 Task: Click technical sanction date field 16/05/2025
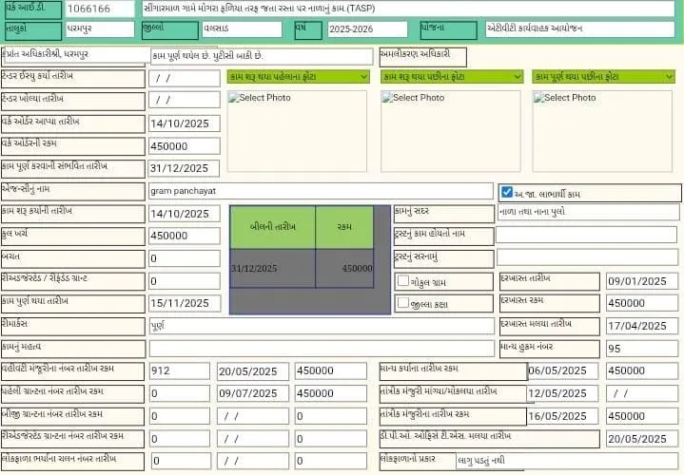tap(563, 417)
